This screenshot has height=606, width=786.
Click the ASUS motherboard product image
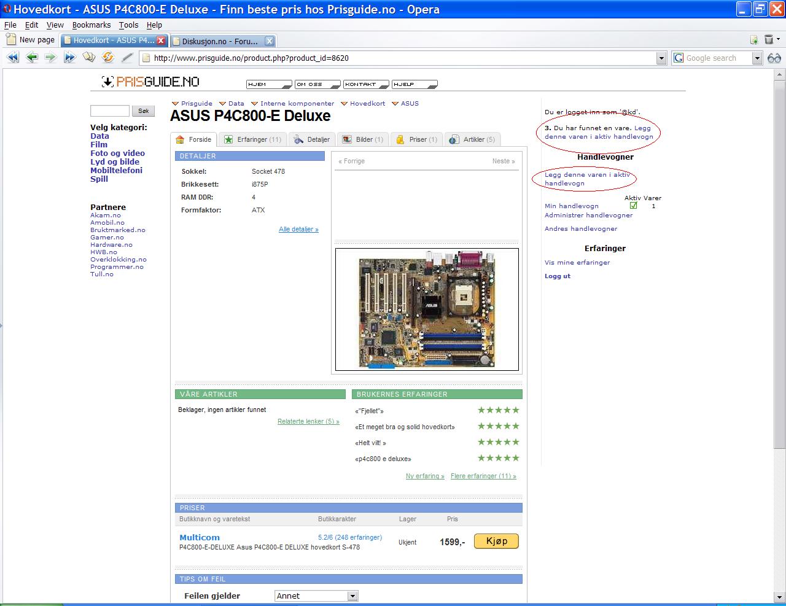tap(427, 309)
